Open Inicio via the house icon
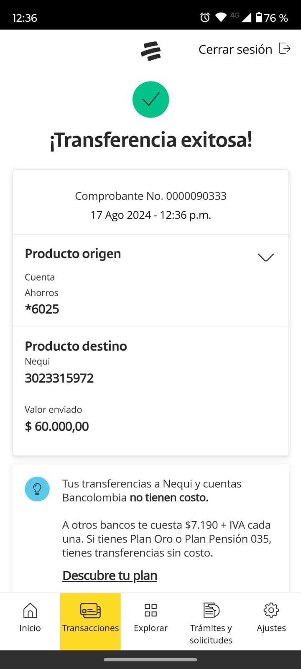The image size is (301, 669). (30, 610)
